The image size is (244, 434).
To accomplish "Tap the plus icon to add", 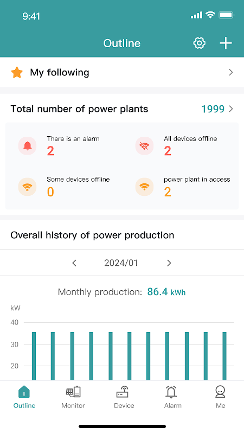I will [226, 43].
